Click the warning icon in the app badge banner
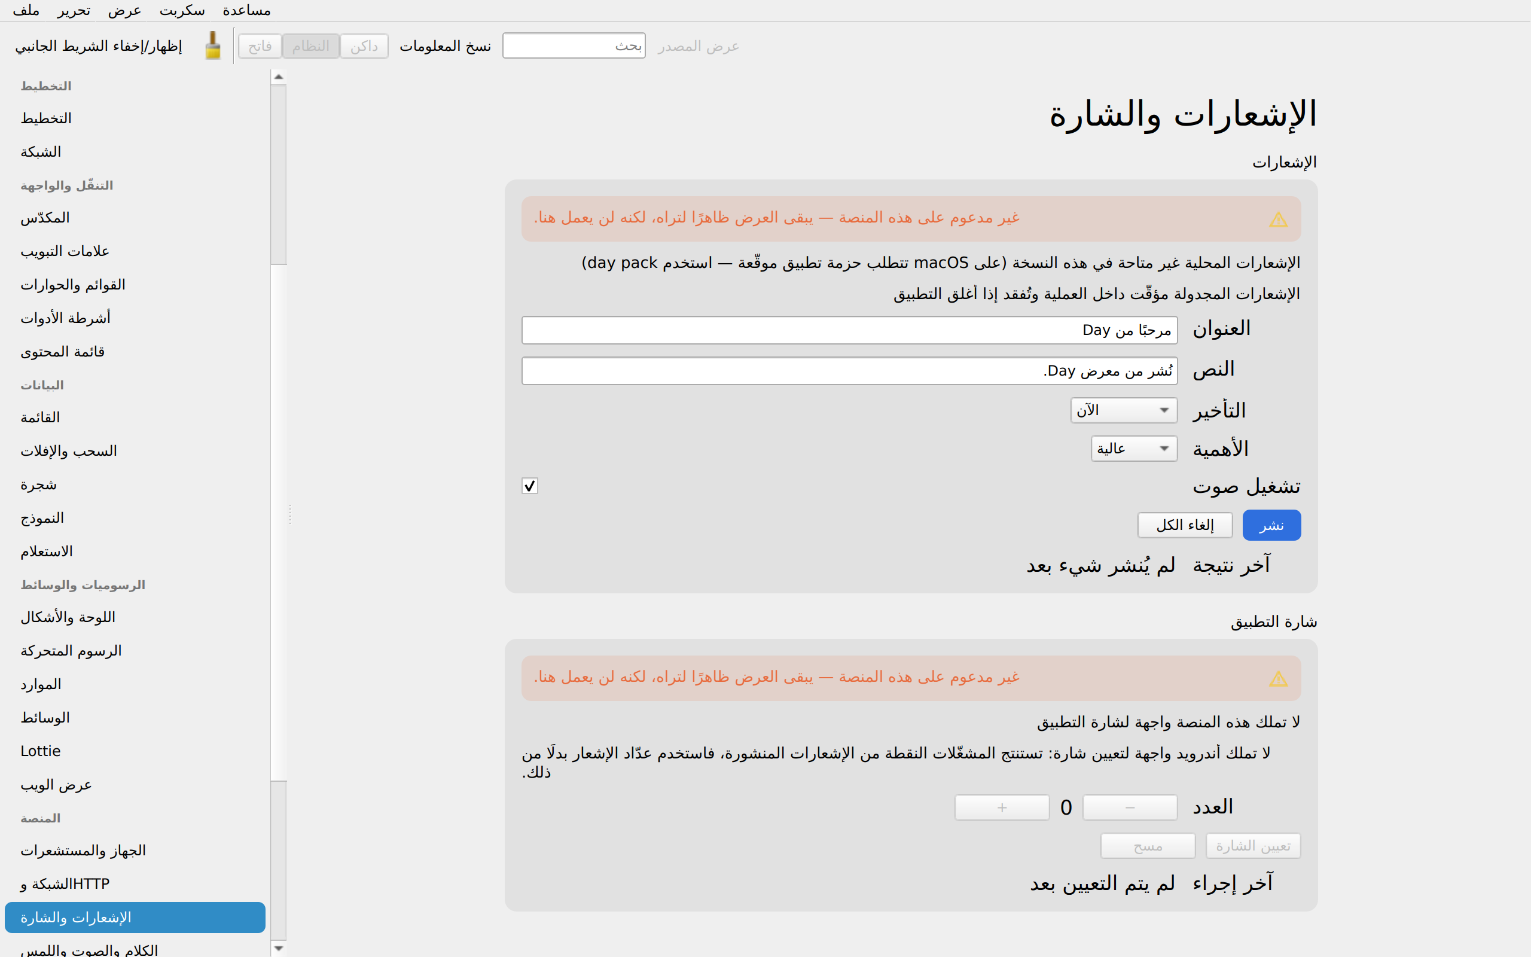1531x957 pixels. click(1278, 678)
